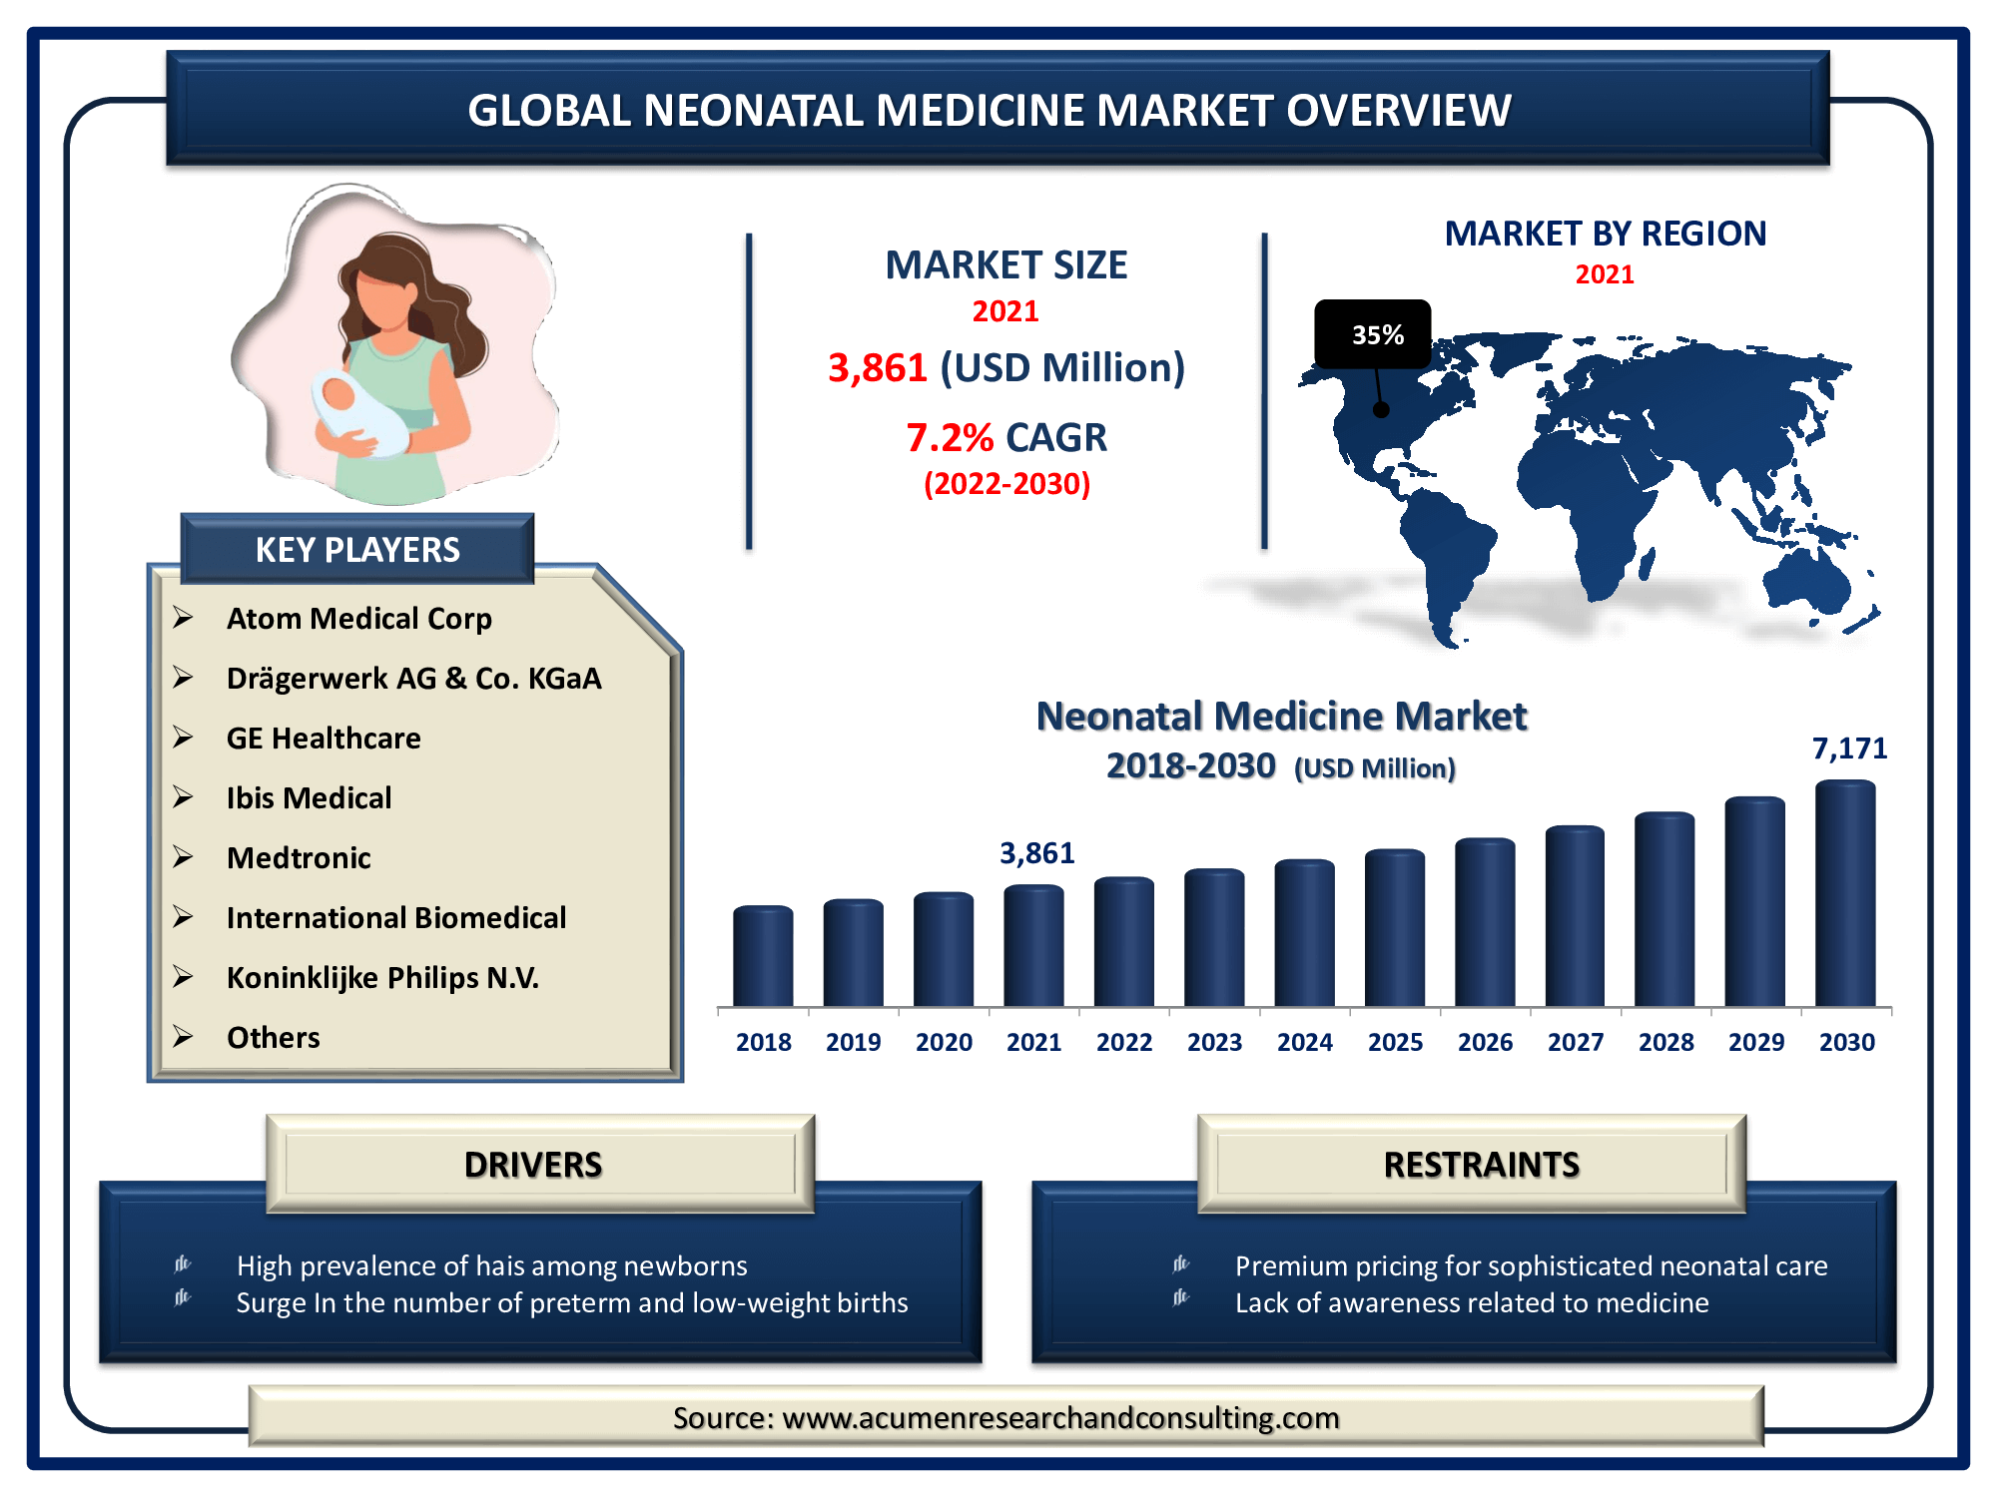The width and height of the screenshot is (1997, 1497).
Task: Click the 'MARKET BY REGION' heading
Action: (x=1606, y=234)
